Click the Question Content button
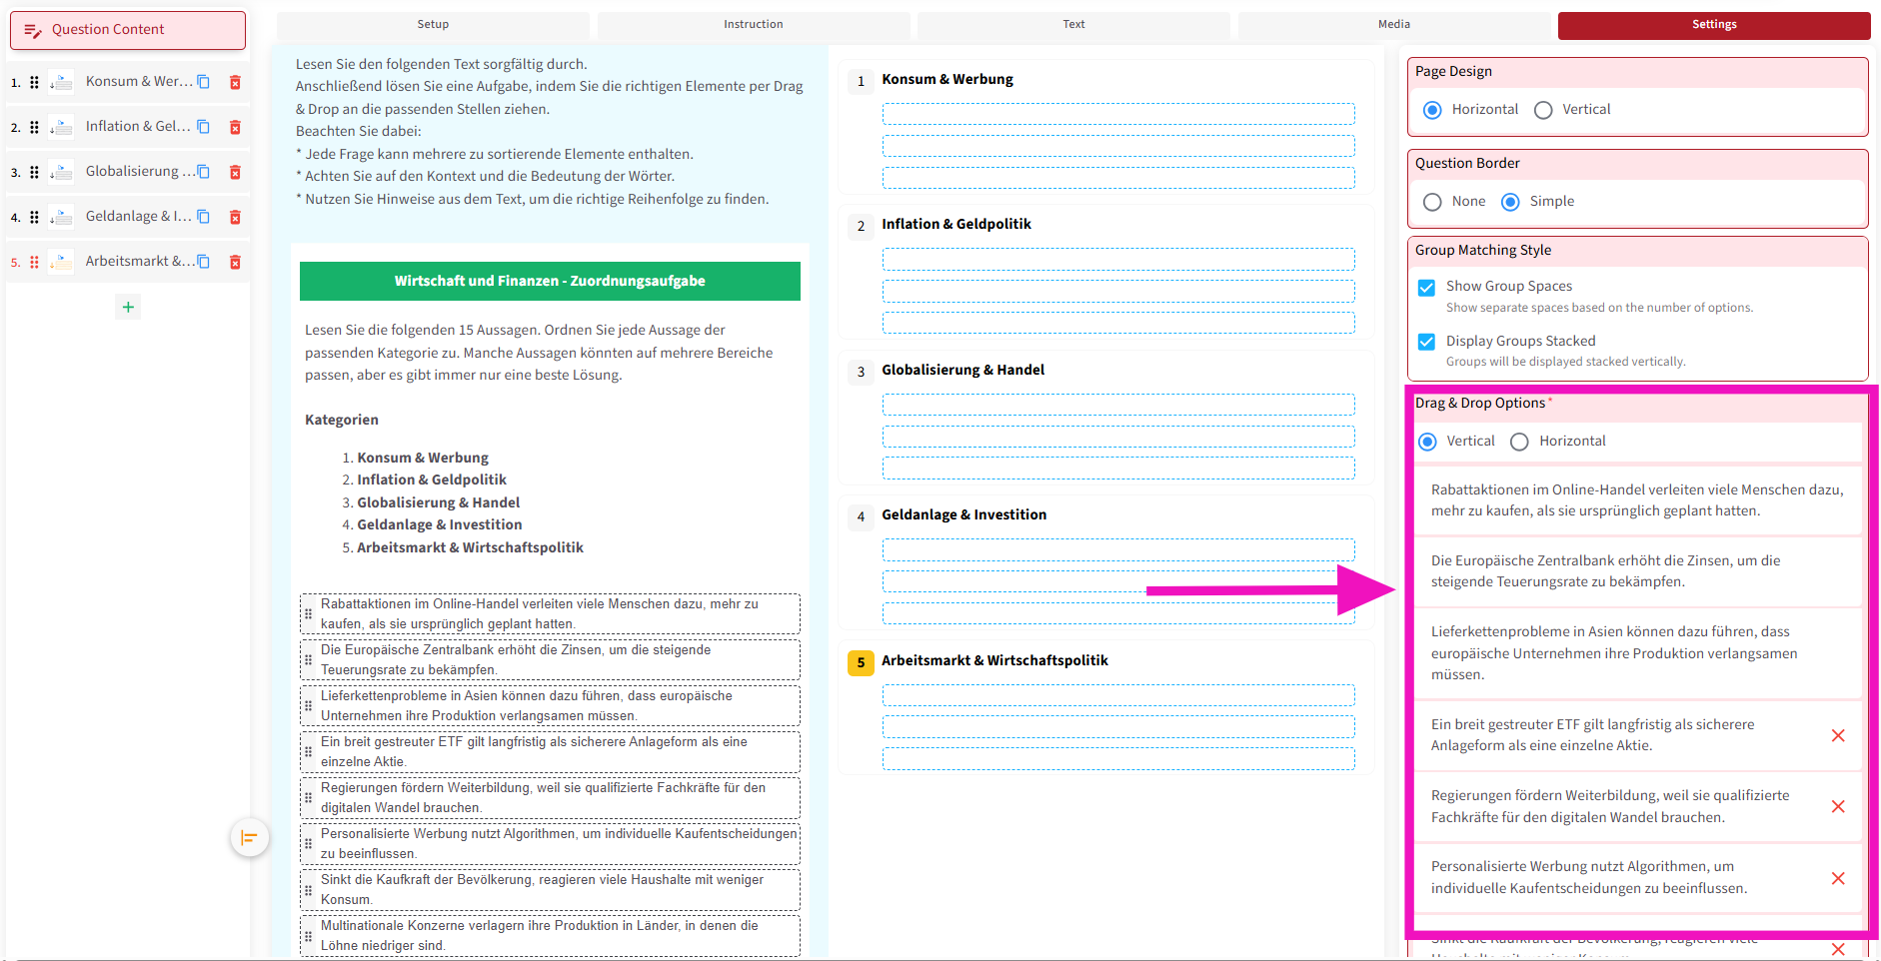This screenshot has height=961, width=1881. pos(128,30)
